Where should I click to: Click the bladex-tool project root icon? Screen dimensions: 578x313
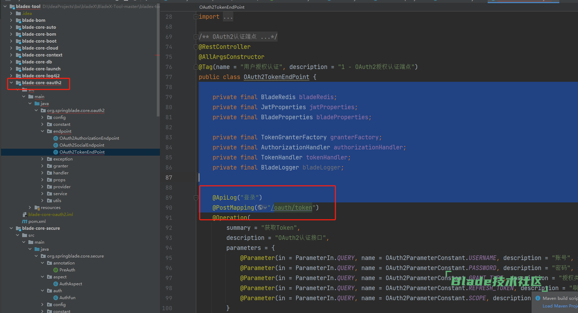(x=12, y=7)
